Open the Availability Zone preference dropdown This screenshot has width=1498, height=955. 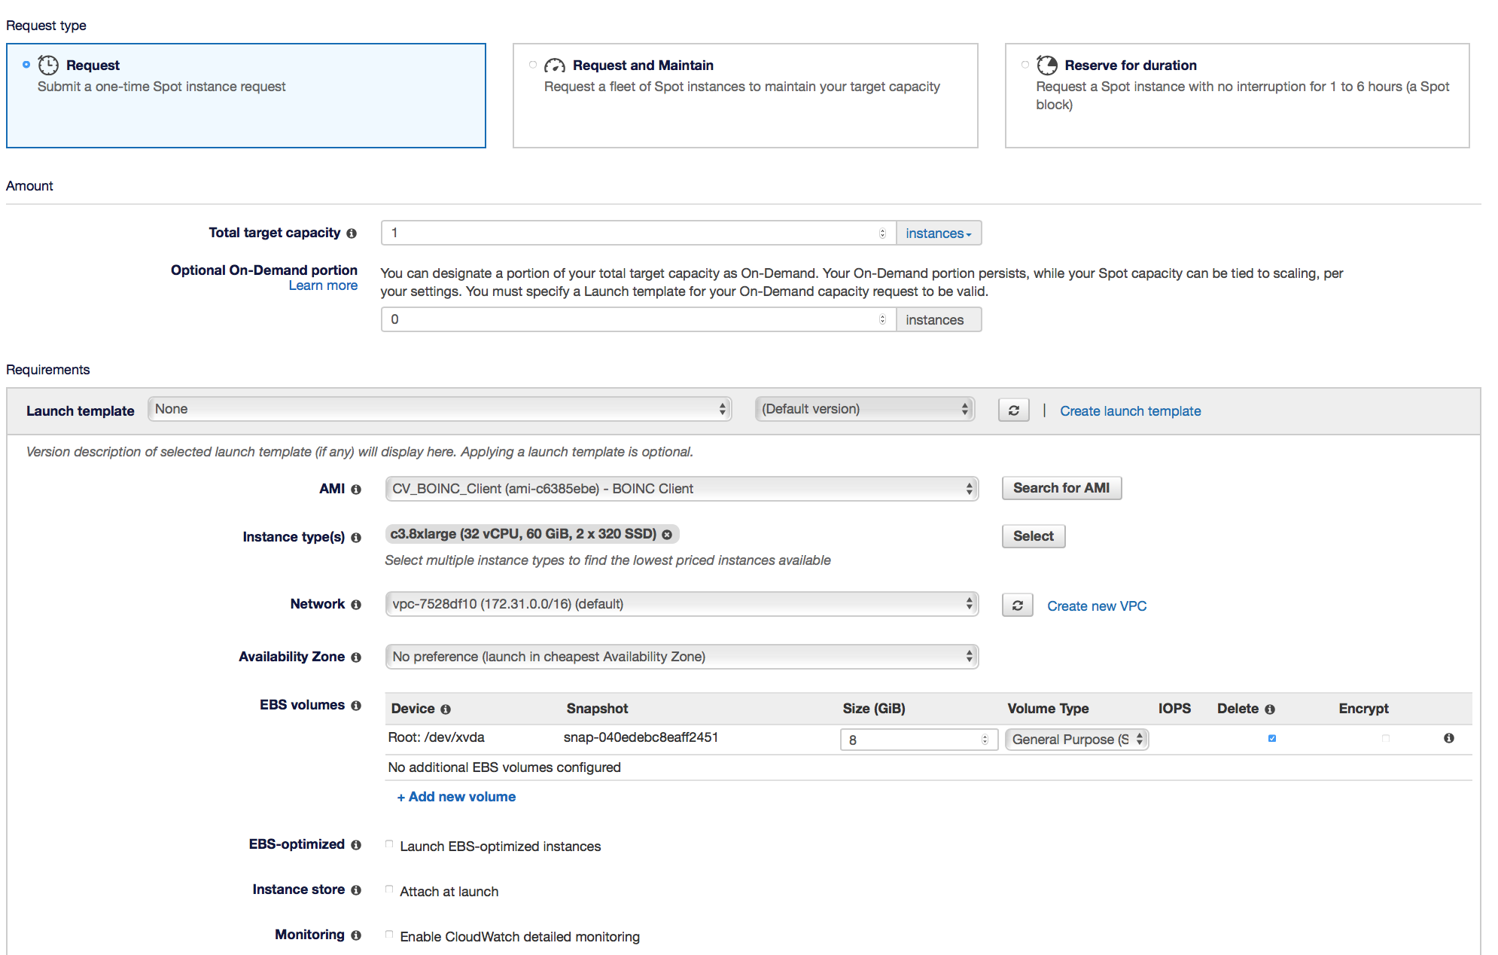click(681, 657)
